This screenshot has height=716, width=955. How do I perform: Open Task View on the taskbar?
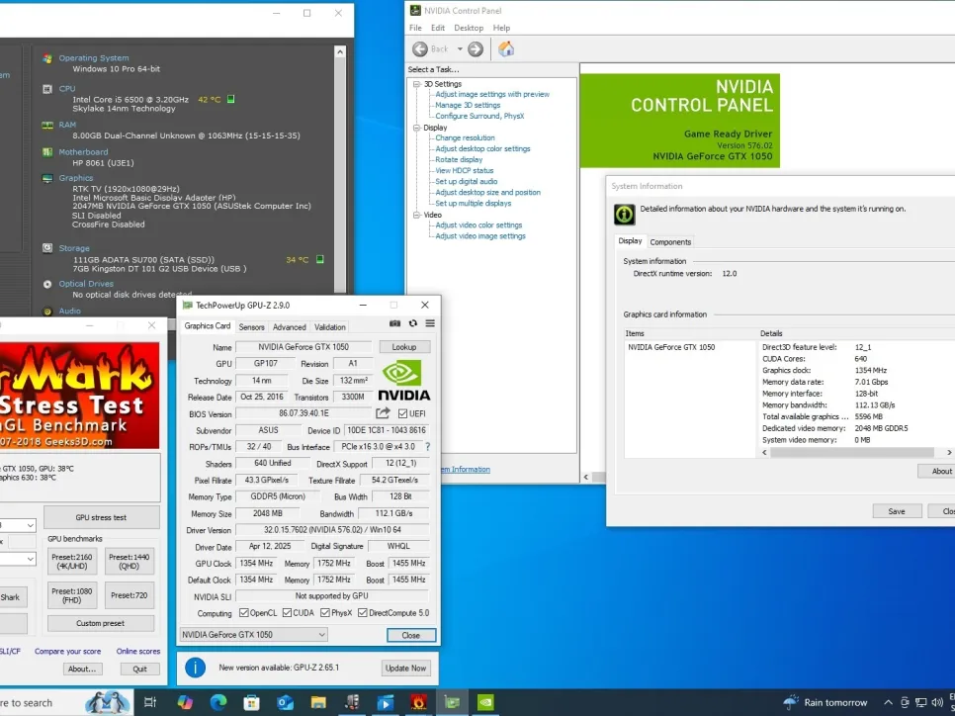pyautogui.click(x=150, y=702)
